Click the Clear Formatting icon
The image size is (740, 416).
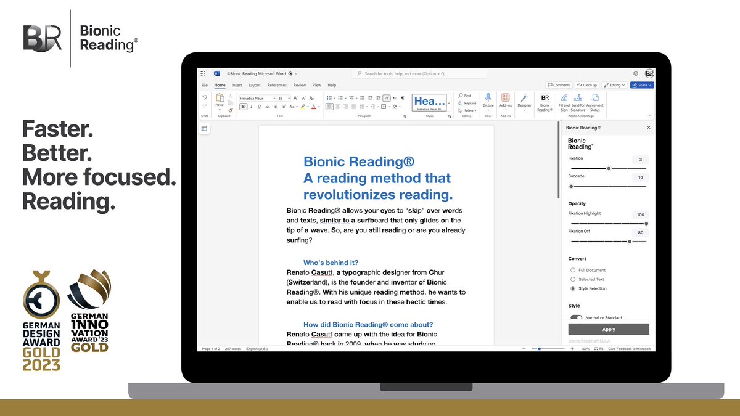coord(311,97)
